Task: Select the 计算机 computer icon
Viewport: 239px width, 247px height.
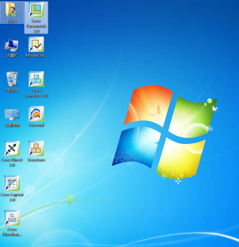Action: click(12, 45)
